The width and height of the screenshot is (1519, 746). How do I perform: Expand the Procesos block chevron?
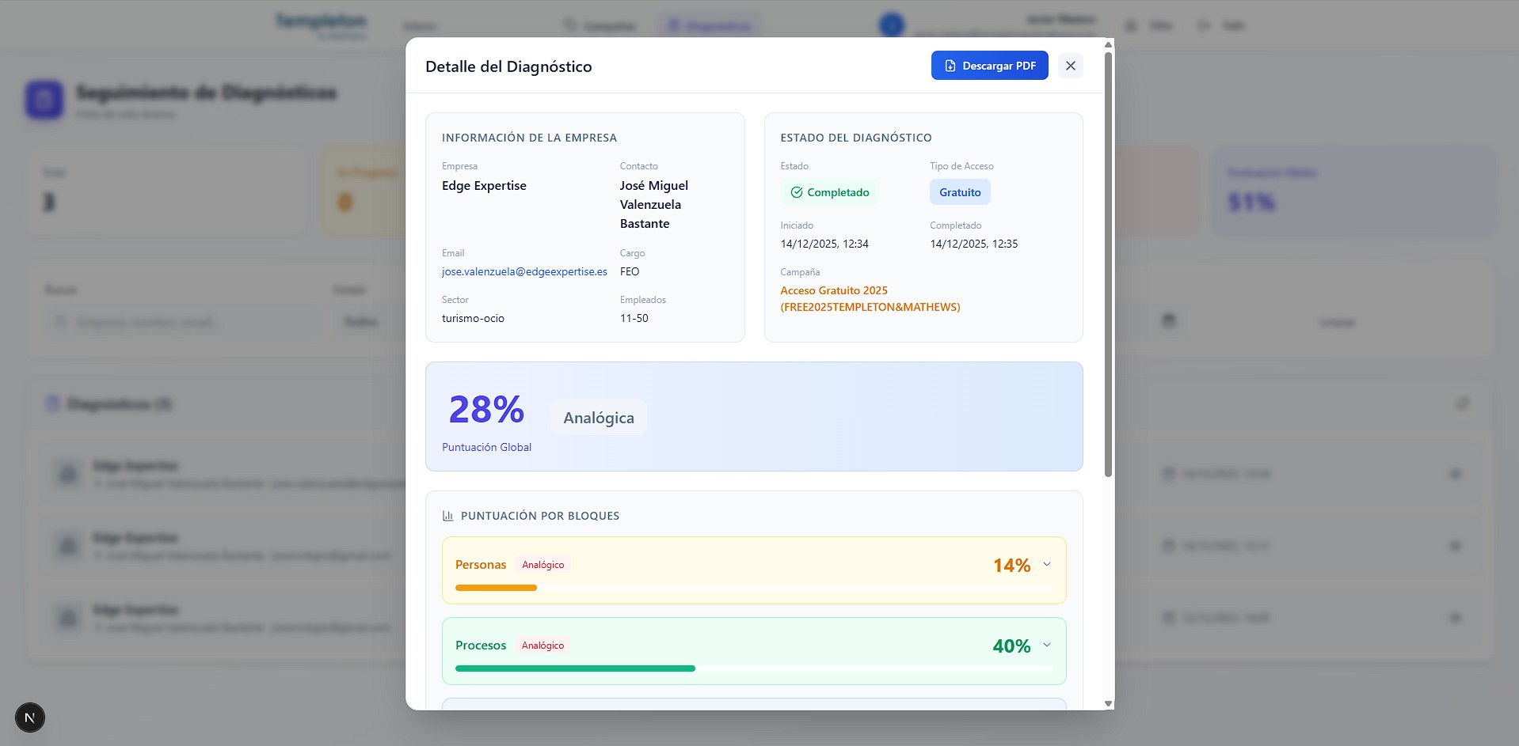tap(1046, 646)
